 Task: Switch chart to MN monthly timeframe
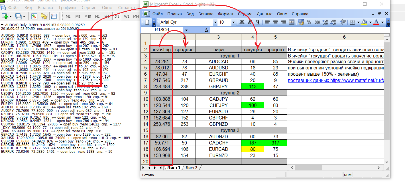click(136, 16)
